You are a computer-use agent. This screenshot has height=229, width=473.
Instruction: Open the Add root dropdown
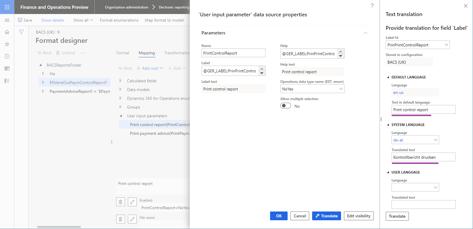click(x=150, y=68)
